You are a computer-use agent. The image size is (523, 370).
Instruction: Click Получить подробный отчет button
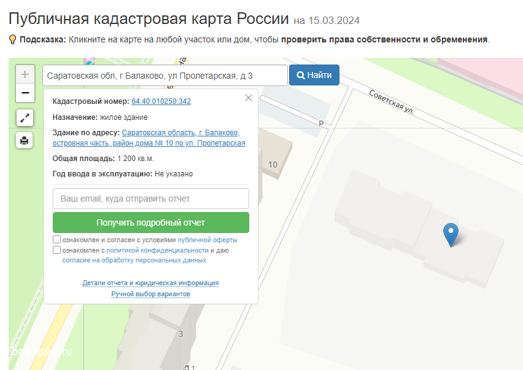150,222
